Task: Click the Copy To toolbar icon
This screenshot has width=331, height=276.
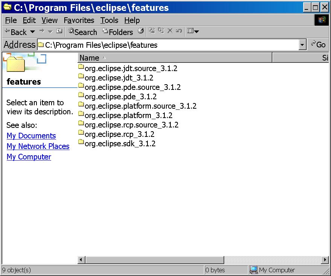Action: point(161,31)
